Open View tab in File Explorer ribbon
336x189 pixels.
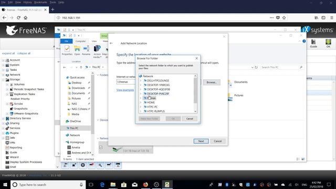[94, 41]
